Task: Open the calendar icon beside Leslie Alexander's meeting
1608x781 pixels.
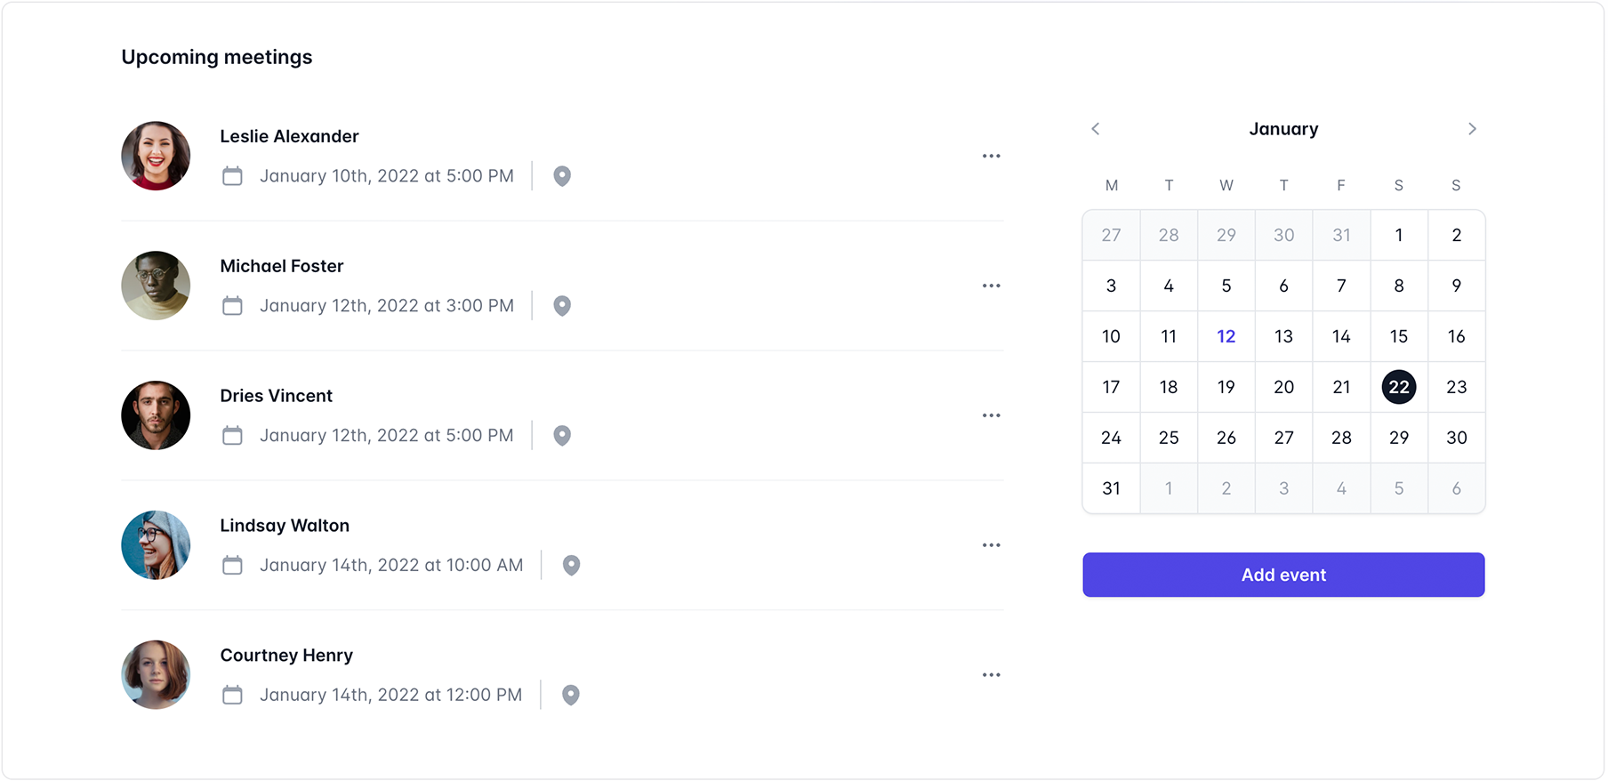Action: (232, 175)
